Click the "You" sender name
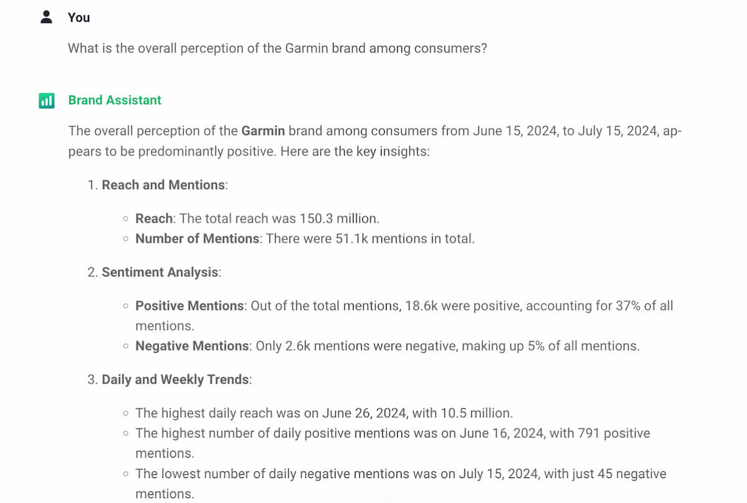The height and width of the screenshot is (503, 747). (79, 17)
